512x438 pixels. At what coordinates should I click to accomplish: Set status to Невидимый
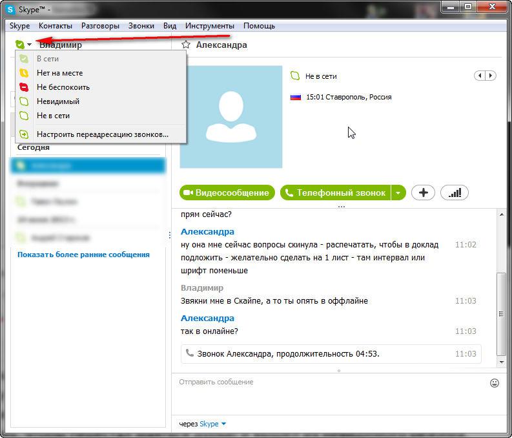[101, 101]
